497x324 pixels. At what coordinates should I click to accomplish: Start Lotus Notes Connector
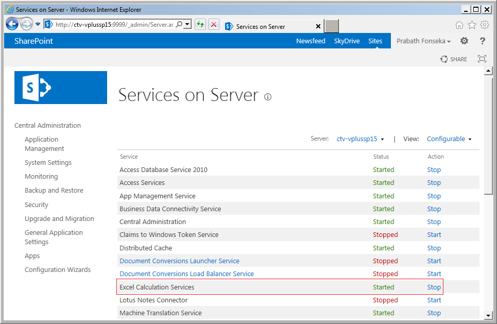coord(434,300)
